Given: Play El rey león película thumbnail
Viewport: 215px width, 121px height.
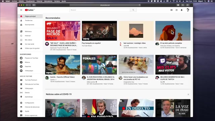Looking at the screenshot, I should [x=173, y=31].
